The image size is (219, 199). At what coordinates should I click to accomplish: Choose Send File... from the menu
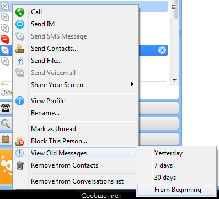point(76,61)
